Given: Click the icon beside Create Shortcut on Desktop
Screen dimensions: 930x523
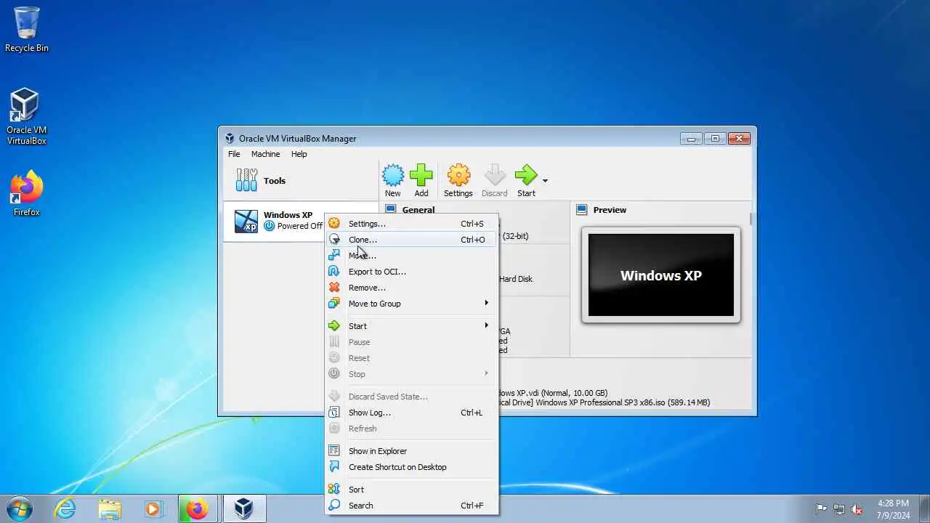Looking at the screenshot, I should [334, 467].
